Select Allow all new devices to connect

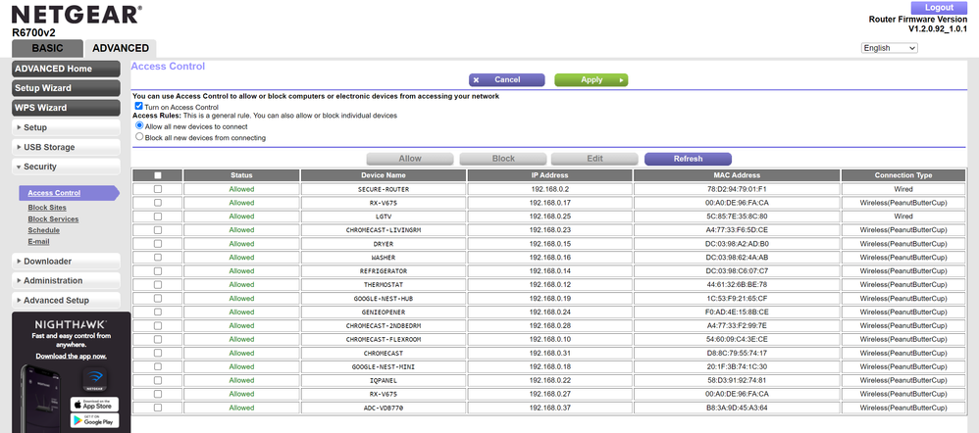pyautogui.click(x=139, y=125)
